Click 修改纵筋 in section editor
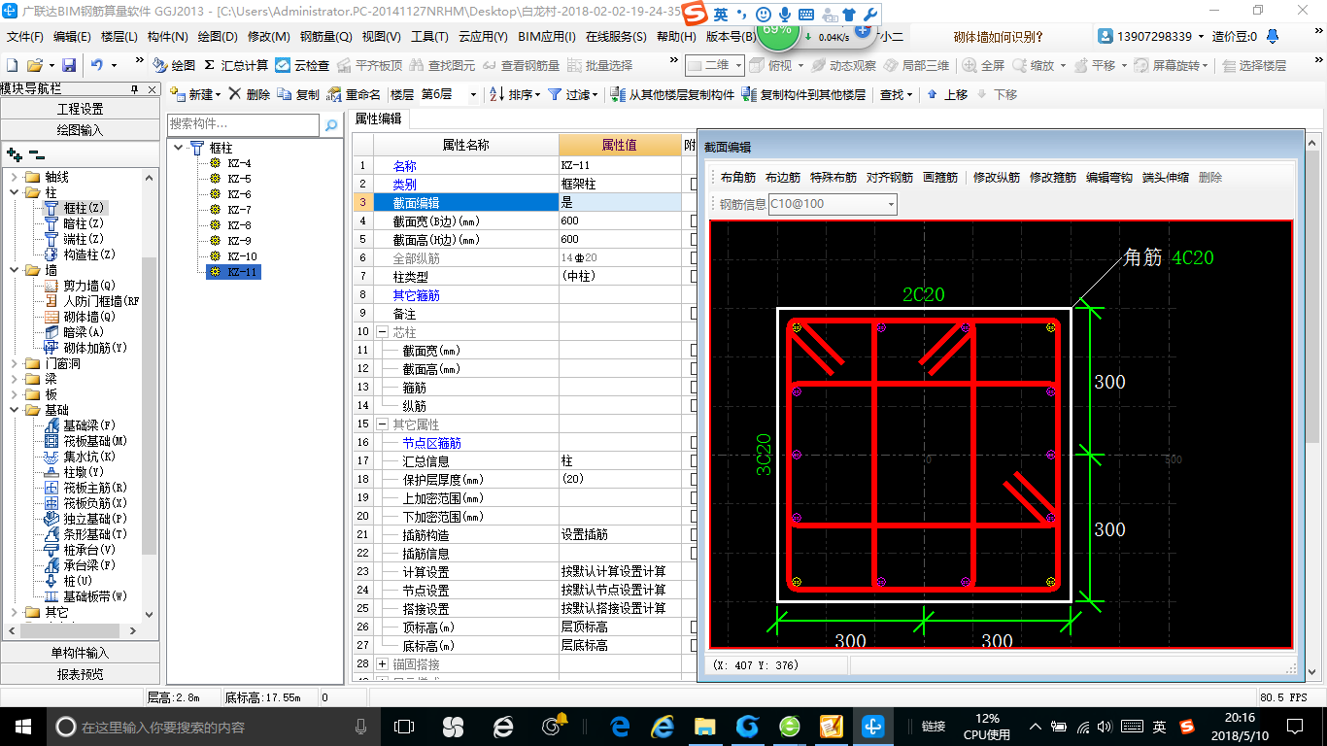Screen dimensions: 1327x746 (x=997, y=178)
